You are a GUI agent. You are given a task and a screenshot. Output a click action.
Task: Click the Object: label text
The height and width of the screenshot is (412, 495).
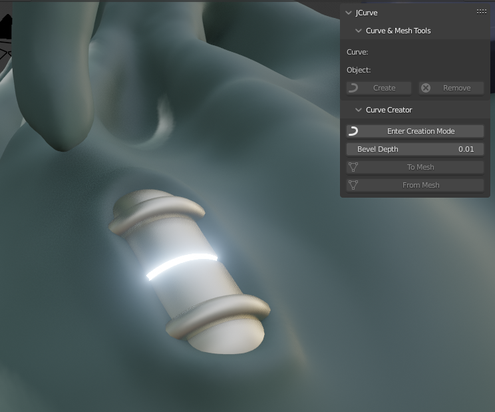[359, 70]
